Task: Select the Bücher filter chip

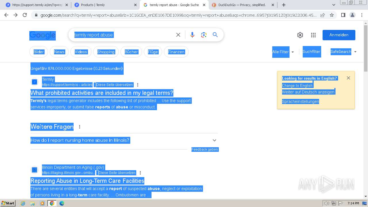Action: pyautogui.click(x=131, y=52)
